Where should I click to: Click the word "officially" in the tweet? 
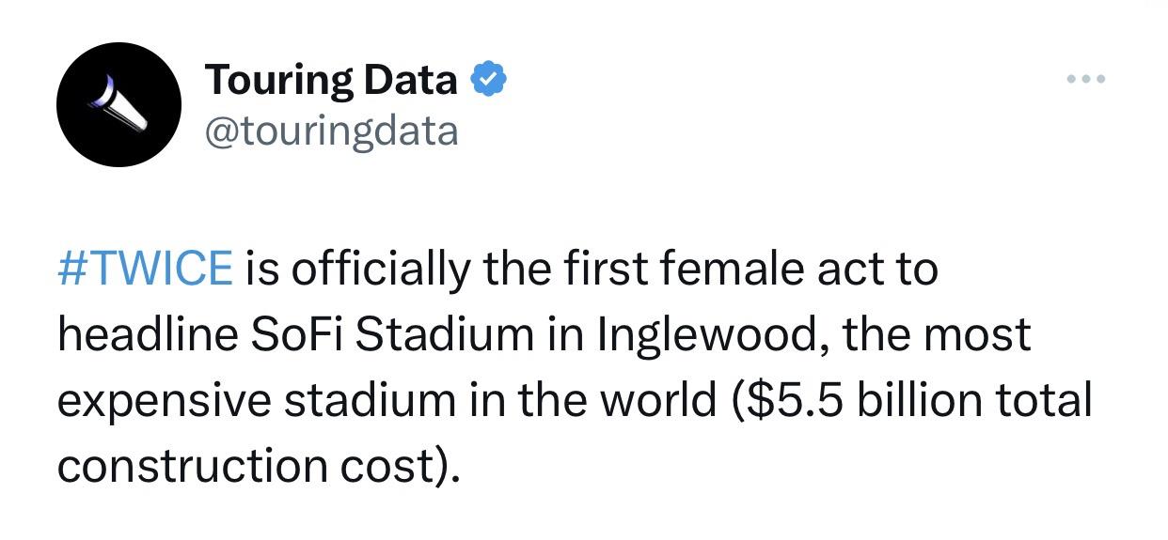pyautogui.click(x=379, y=270)
